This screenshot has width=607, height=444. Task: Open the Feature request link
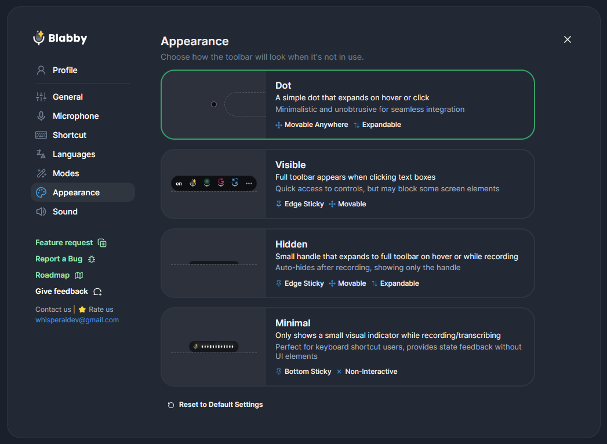(x=64, y=243)
